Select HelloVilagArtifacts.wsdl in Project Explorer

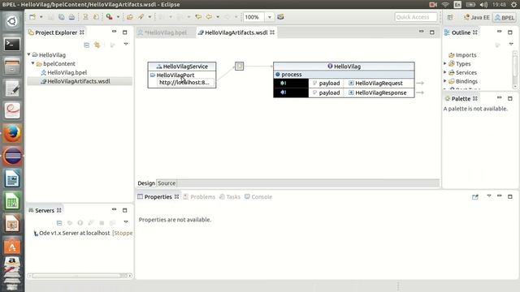78,81
